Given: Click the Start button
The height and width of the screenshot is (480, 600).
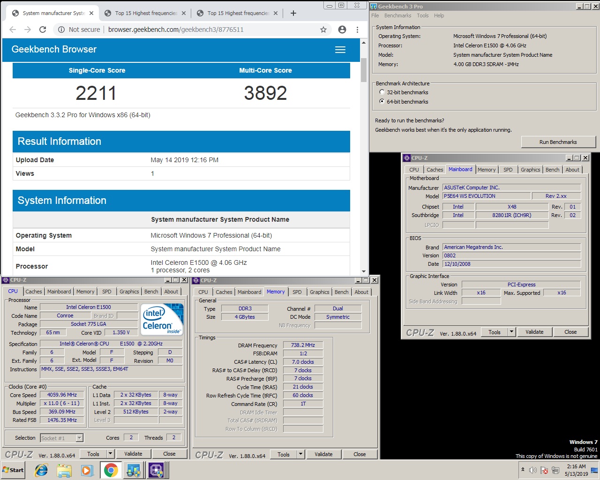Looking at the screenshot, I should click(13, 470).
